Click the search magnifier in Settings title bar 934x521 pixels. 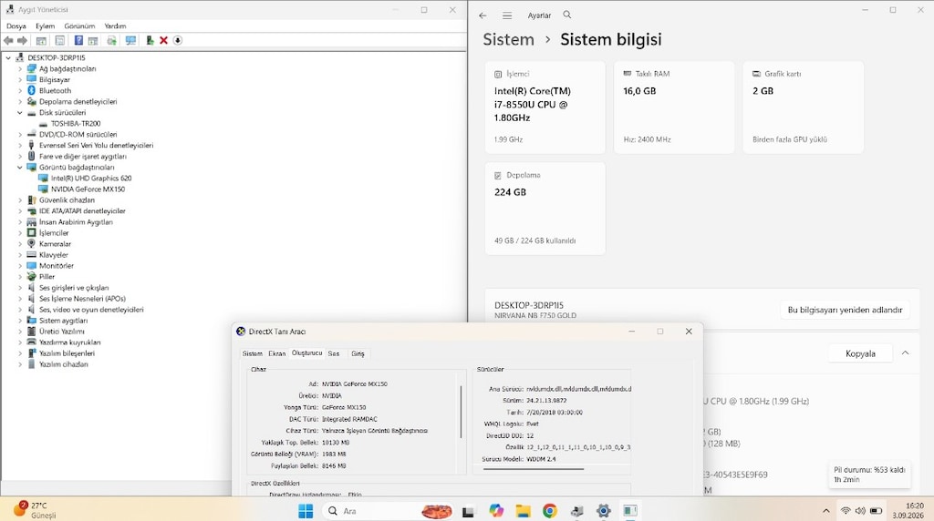tap(567, 15)
